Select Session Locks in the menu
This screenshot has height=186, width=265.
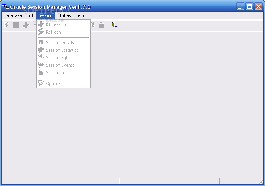[63, 73]
